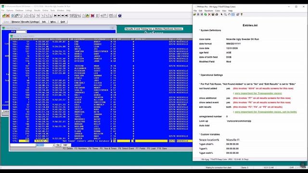Open RunScore File menu
Viewport: 308px width, 173px height.
click(3, 11)
